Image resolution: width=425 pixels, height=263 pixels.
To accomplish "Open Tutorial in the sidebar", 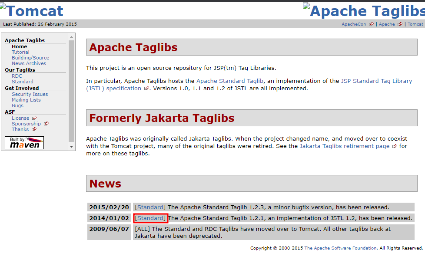I will 20,52.
